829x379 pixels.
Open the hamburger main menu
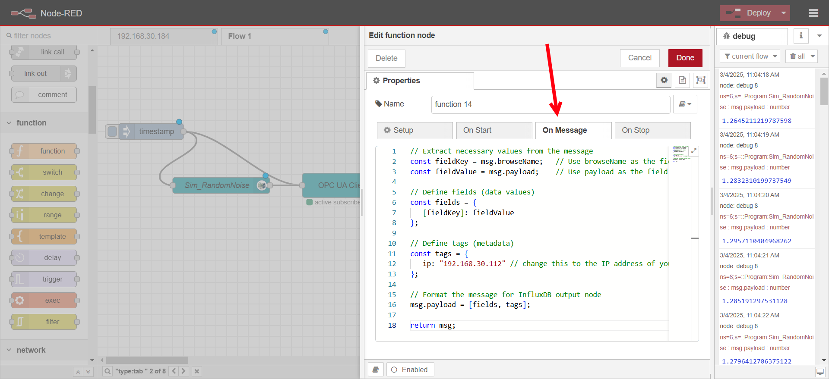[x=813, y=13]
